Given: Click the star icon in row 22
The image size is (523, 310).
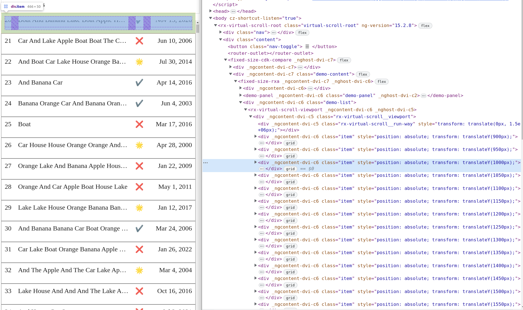Looking at the screenshot, I should coord(139,62).
